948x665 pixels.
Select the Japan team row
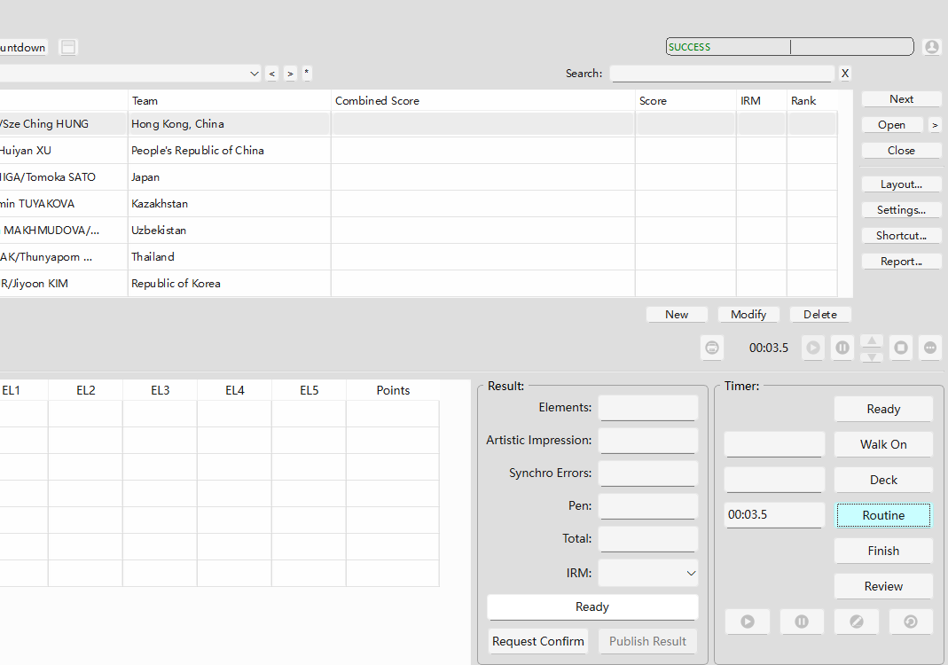(419, 177)
